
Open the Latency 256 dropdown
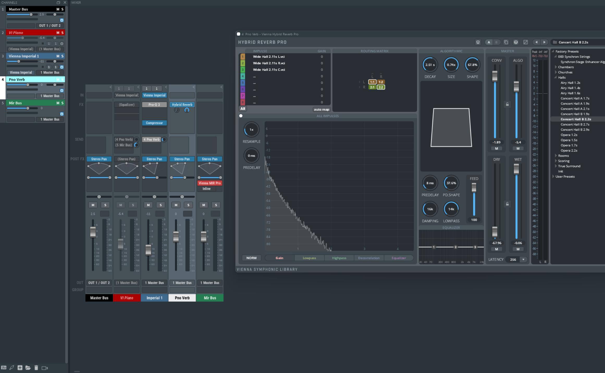(x=523, y=259)
